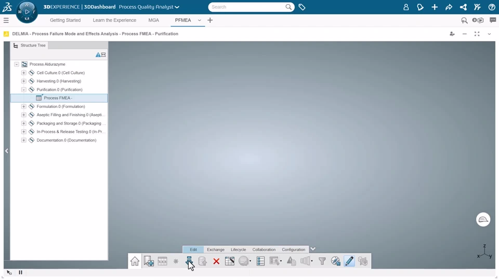Open the Configuration action bar tab
This screenshot has width=499, height=280.
pos(293,249)
